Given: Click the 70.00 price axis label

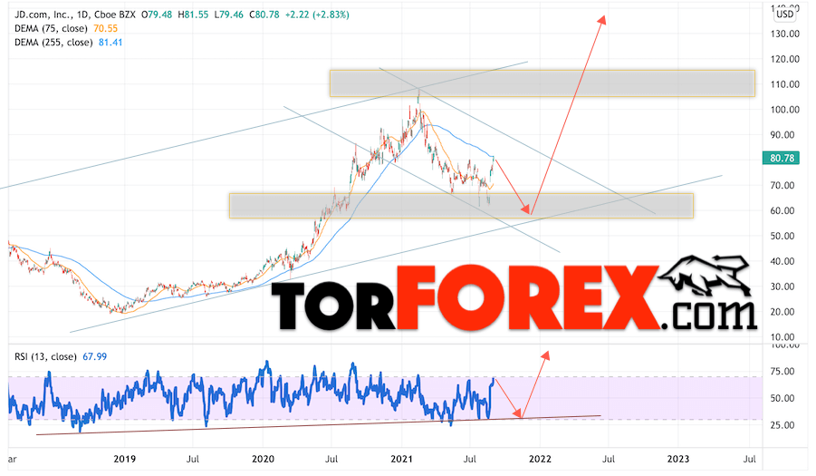Looking at the screenshot, I should click(x=782, y=185).
